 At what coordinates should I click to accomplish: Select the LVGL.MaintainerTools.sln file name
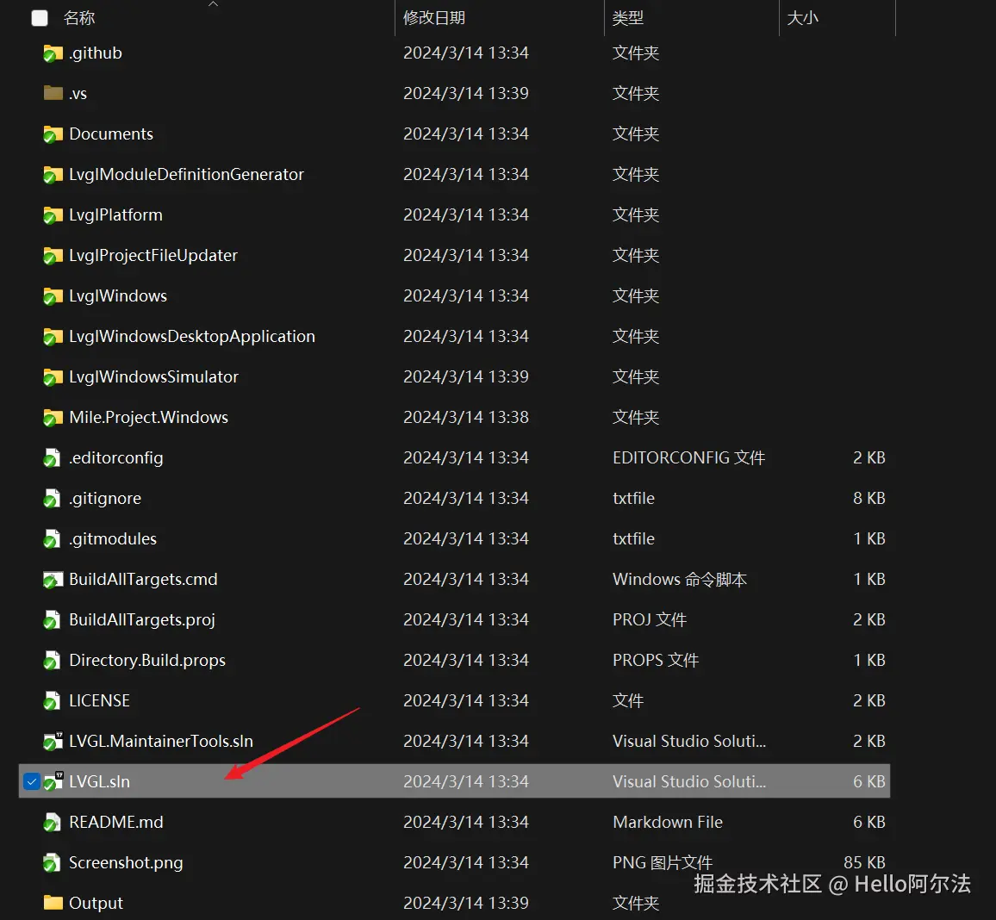(x=161, y=741)
